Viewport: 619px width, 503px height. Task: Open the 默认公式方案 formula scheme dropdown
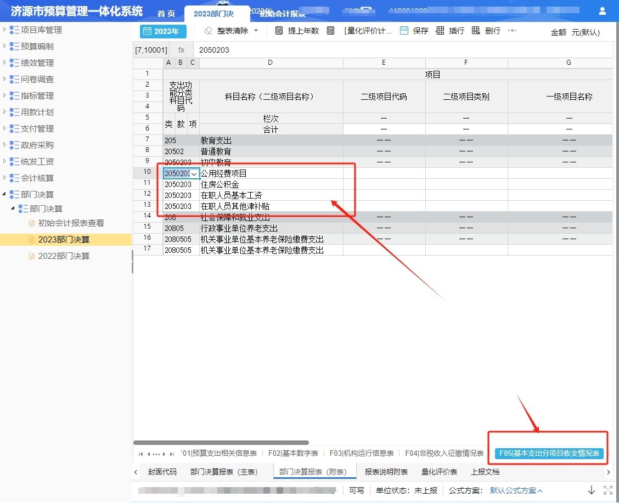tap(516, 490)
